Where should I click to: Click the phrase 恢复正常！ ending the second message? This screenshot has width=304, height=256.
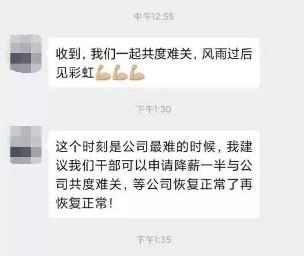[x=85, y=203]
